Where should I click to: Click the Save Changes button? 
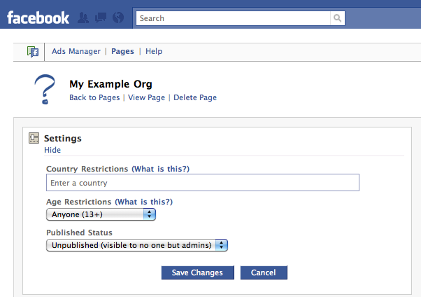pyautogui.click(x=198, y=272)
